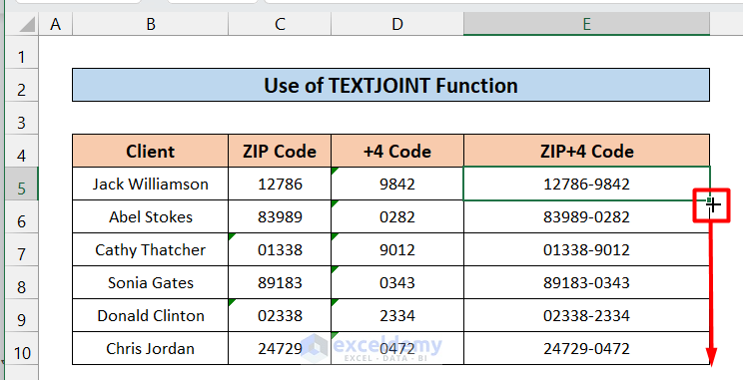Select row 2 header

(21, 85)
